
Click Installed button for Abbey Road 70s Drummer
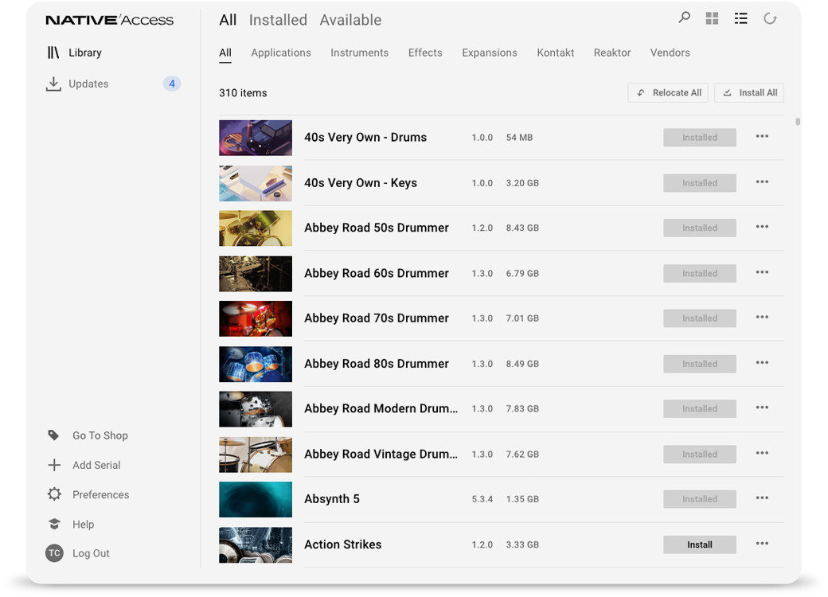pos(700,318)
